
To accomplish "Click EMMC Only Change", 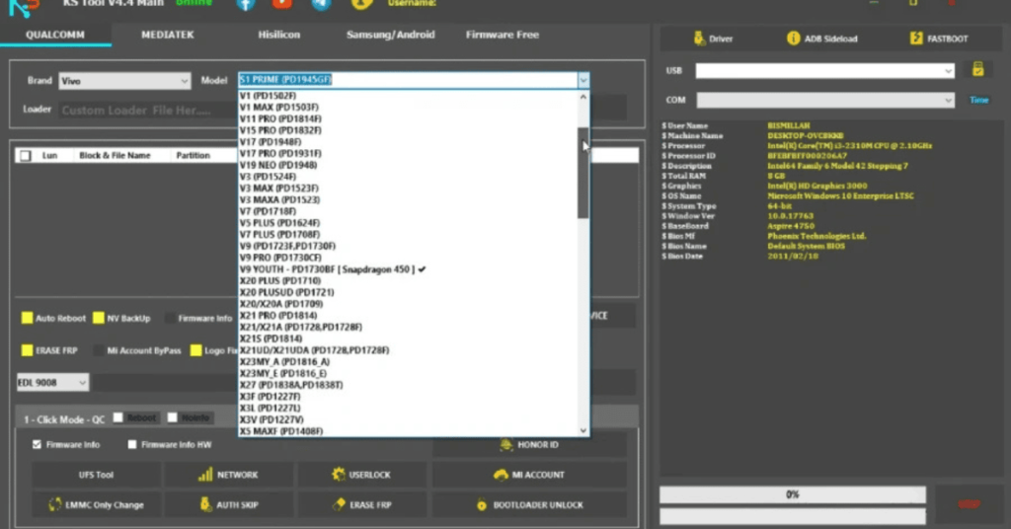I will [96, 505].
